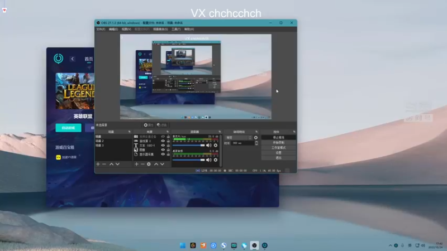Select 场景 3 in Scenes list
The image size is (447, 251).
[x=113, y=146]
